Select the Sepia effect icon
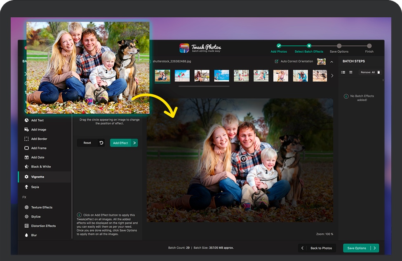Image resolution: width=402 pixels, height=261 pixels. pos(26,187)
